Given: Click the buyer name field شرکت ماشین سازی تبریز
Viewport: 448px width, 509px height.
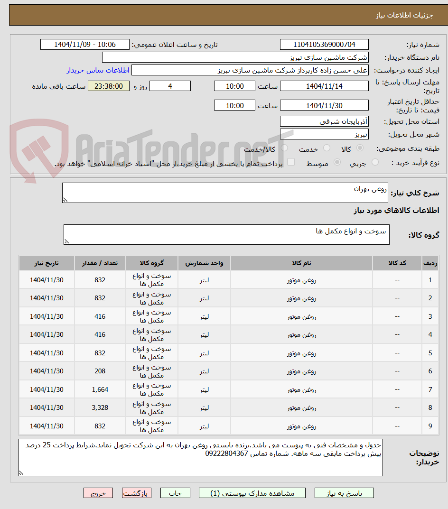Looking at the screenshot, I should 235,57.
